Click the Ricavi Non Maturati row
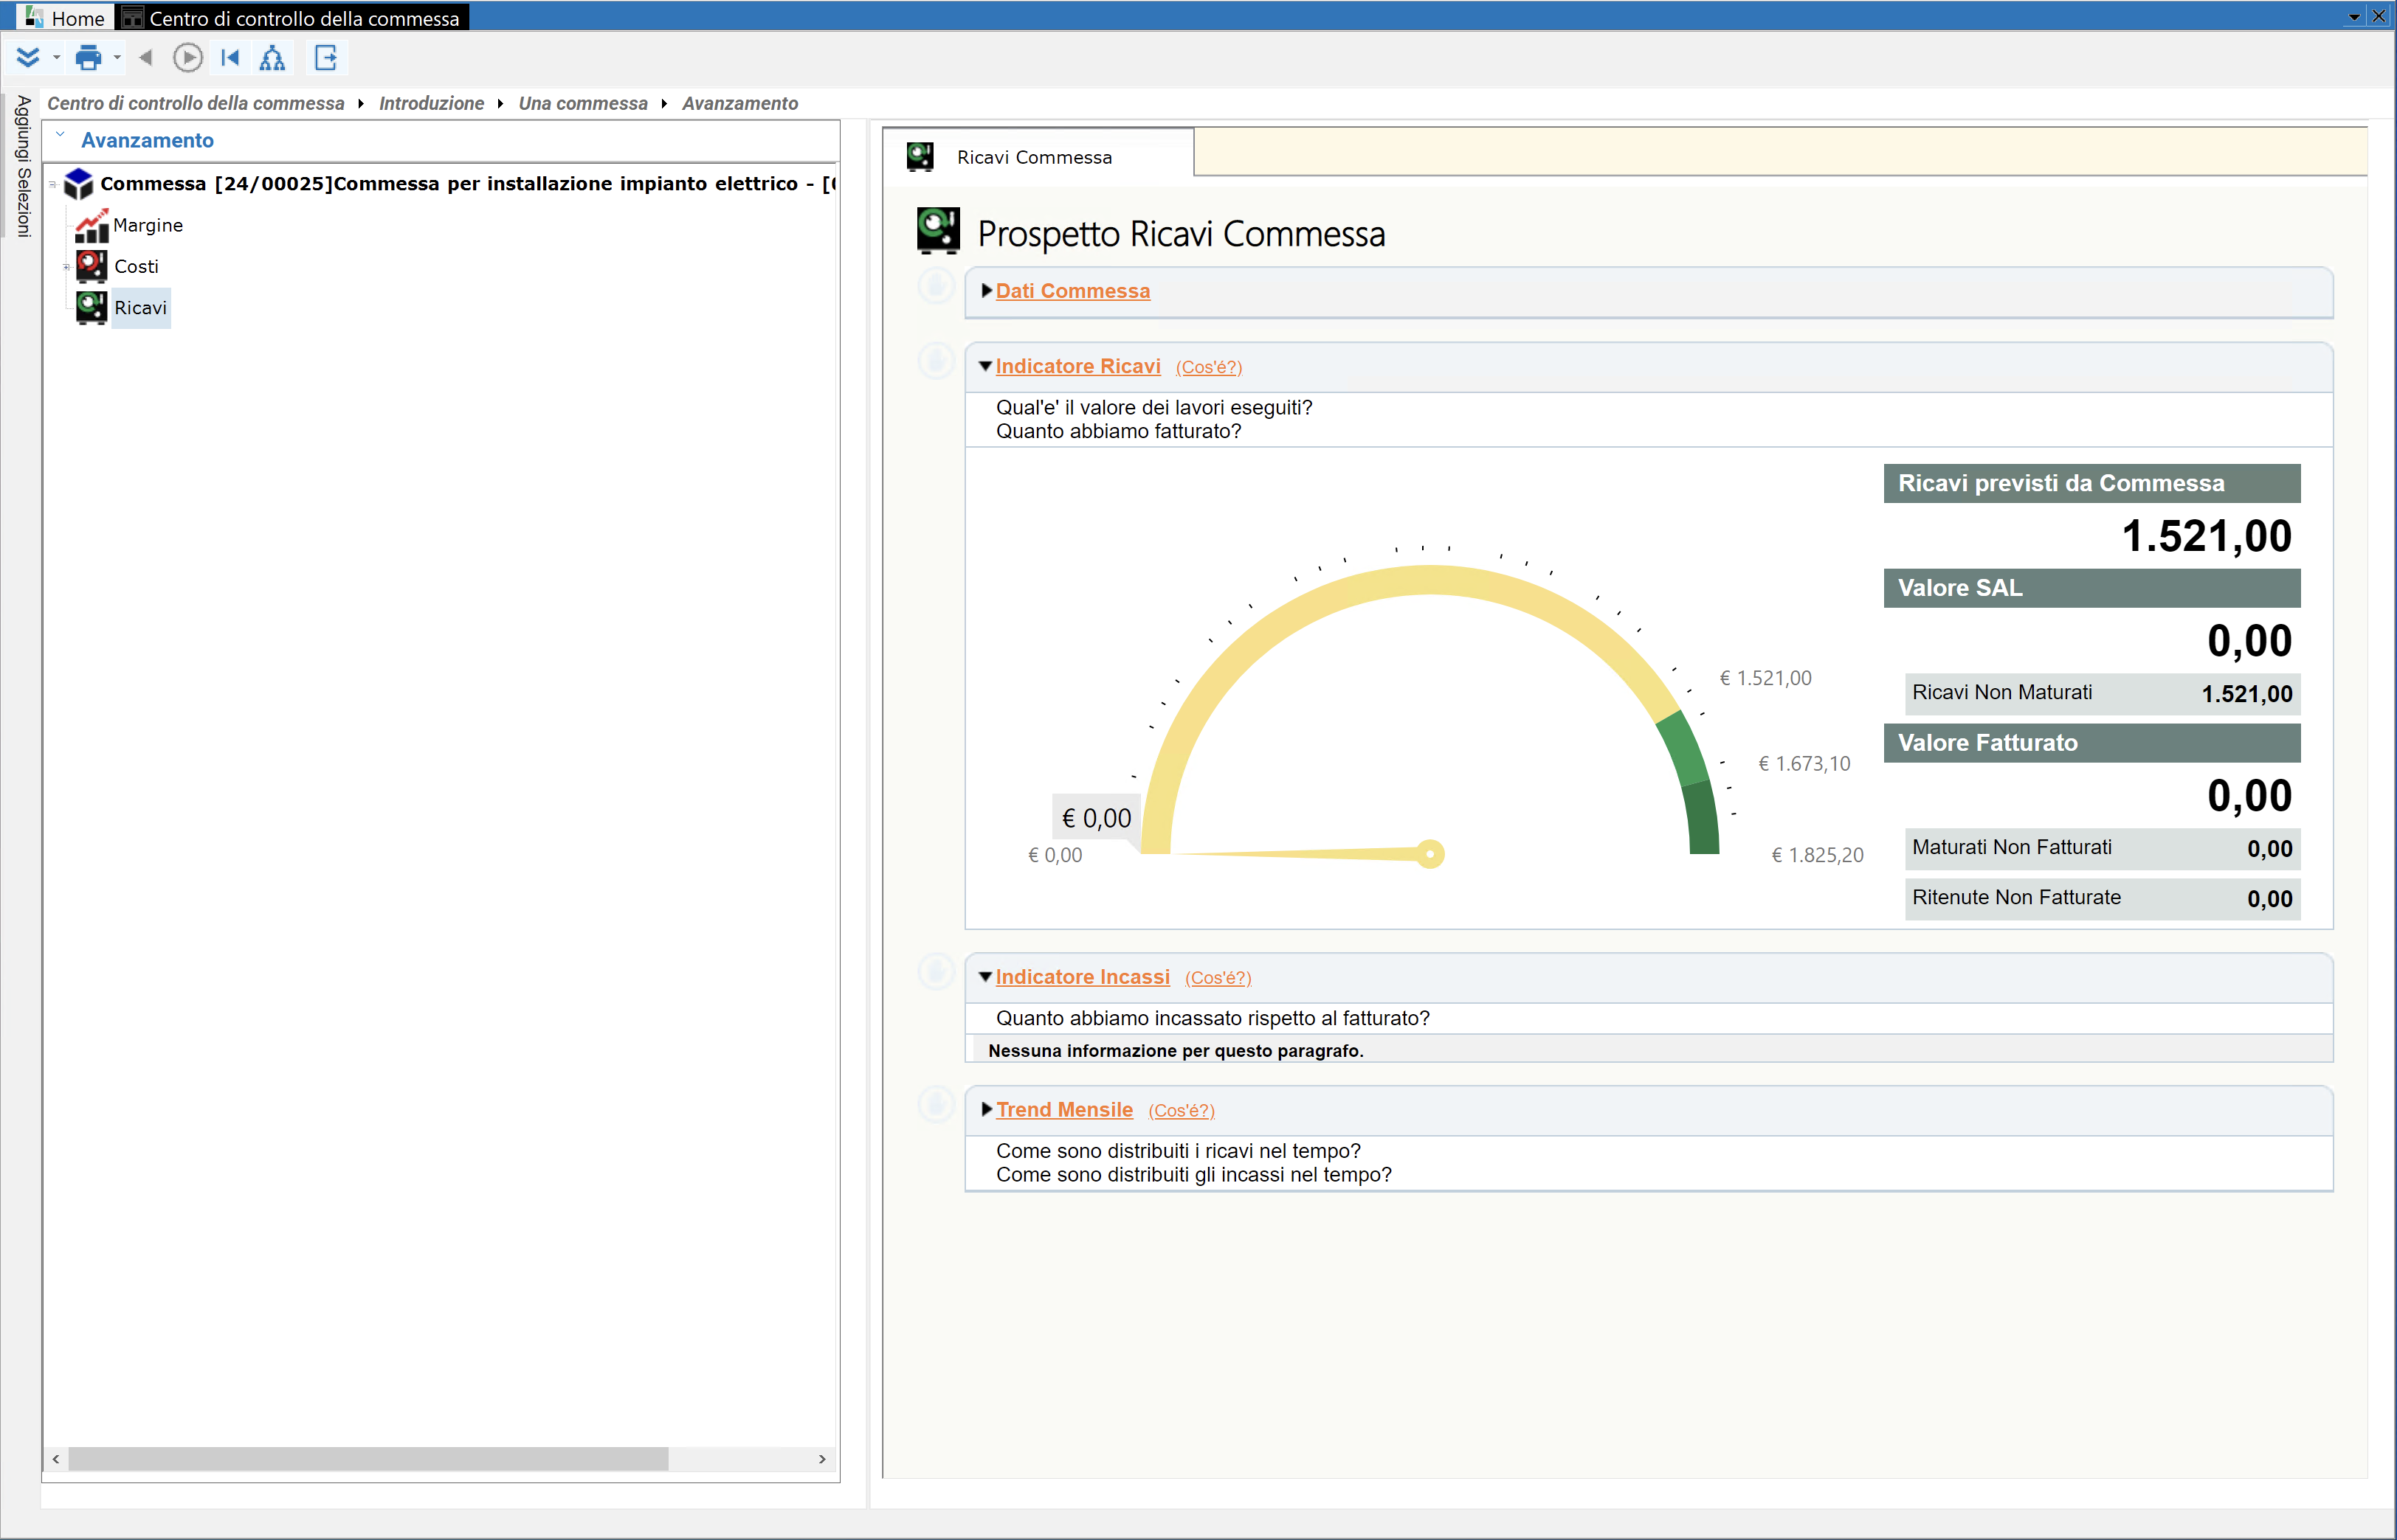The width and height of the screenshot is (2397, 1540). pos(2102,693)
